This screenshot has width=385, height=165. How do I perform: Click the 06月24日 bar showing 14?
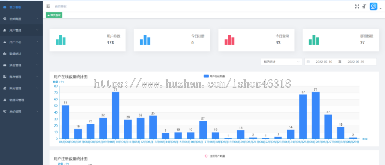(290, 134)
